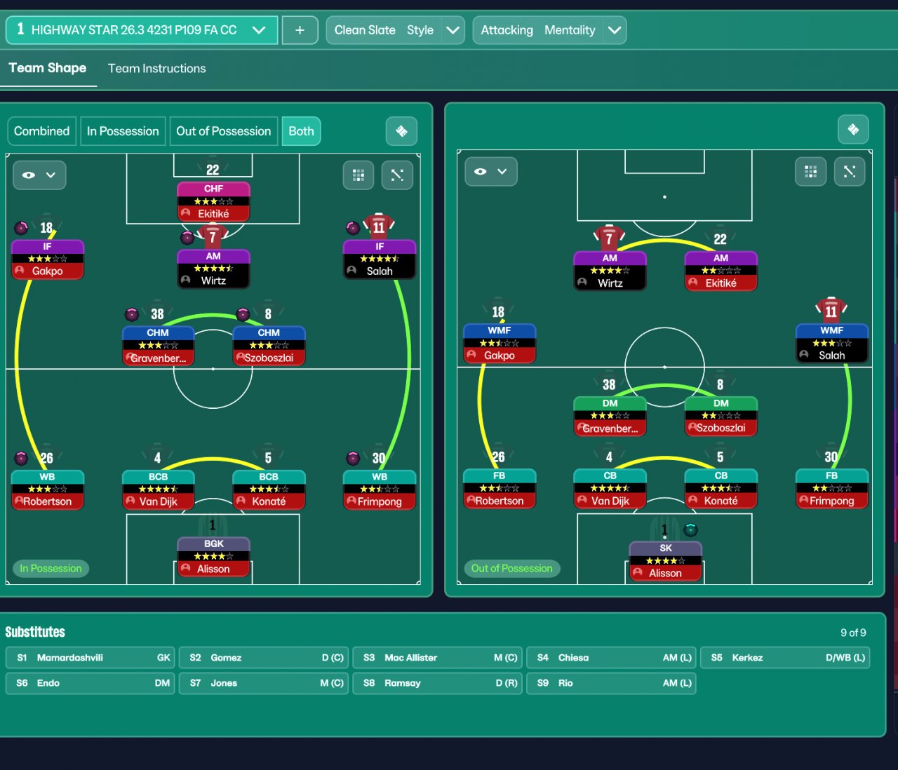Open the eye display dropdown on the Out of Possession pitch

[491, 171]
